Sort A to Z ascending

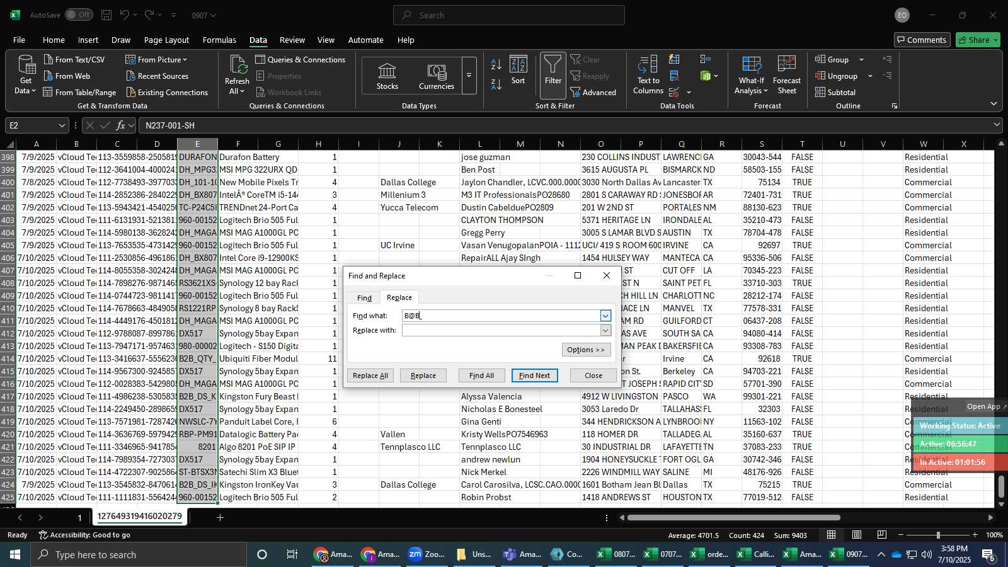[496, 64]
